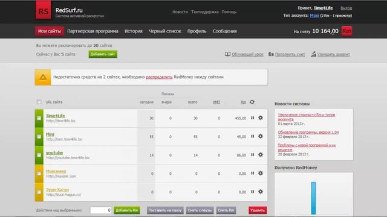Click the Выход logout link

346,8
